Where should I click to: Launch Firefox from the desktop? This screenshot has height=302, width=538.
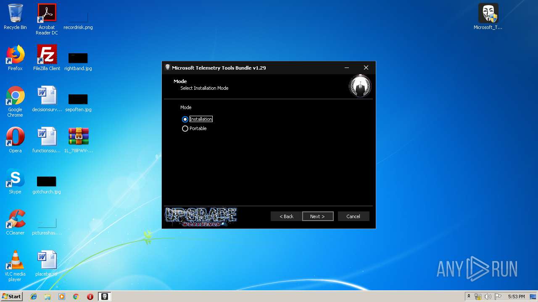[x=15, y=58]
